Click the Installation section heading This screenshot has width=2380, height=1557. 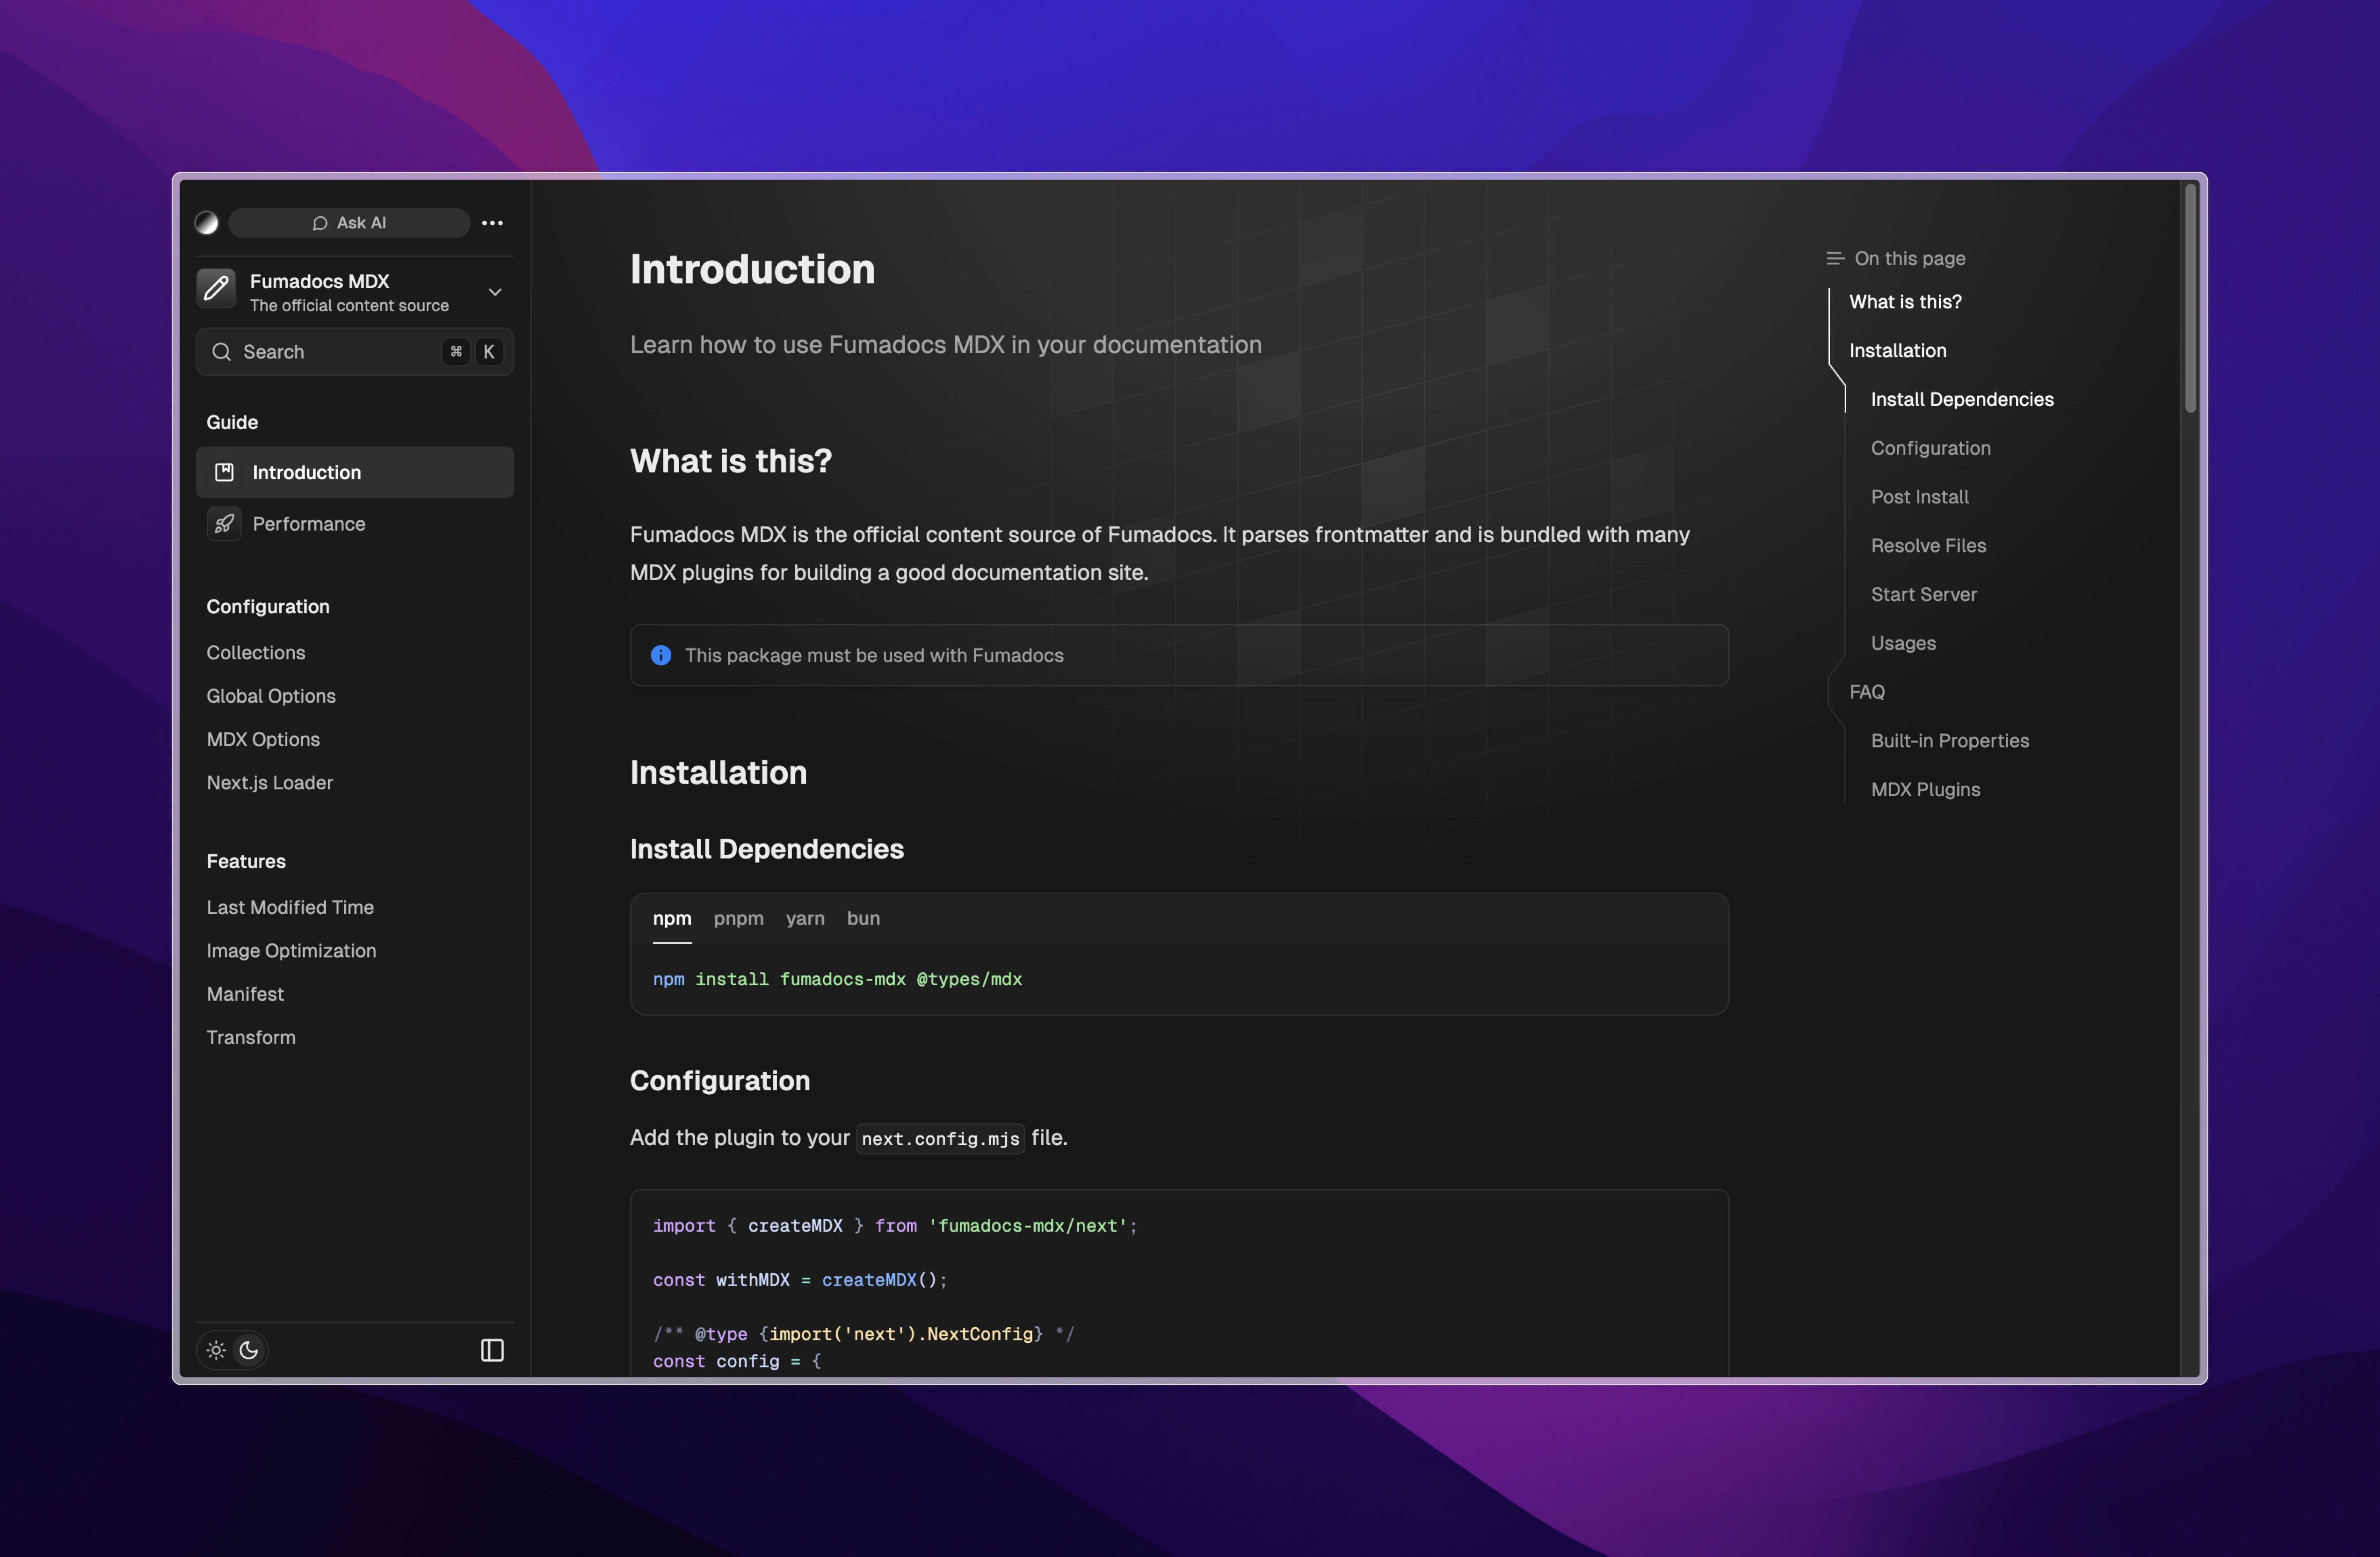pyautogui.click(x=718, y=773)
